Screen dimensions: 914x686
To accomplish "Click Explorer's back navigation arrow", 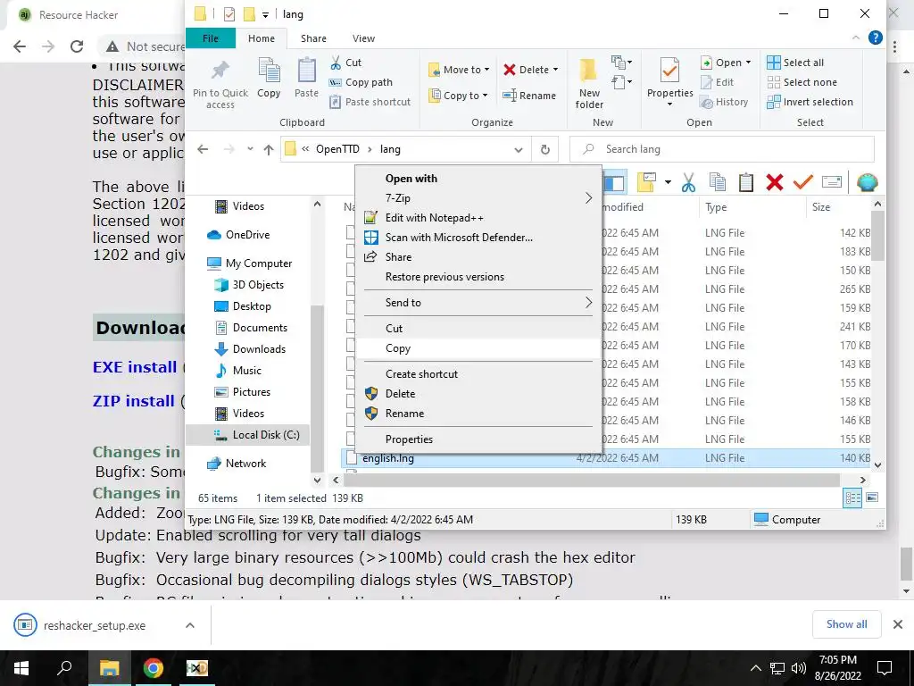I will (x=203, y=149).
